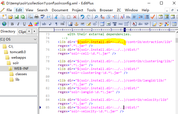The width and height of the screenshot is (178, 114).
Task: Insert paragraph tag with pilcrow icon
Action: (x=56, y=24)
